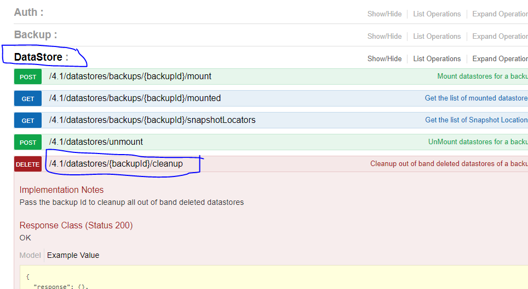The width and height of the screenshot is (528, 289).
Task: Open /4.1/datastores/backups/{backupId}/mount path
Action: [x=130, y=76]
